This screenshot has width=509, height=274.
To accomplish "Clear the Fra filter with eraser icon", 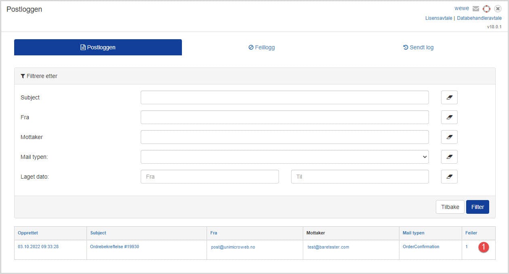I will click(x=449, y=117).
